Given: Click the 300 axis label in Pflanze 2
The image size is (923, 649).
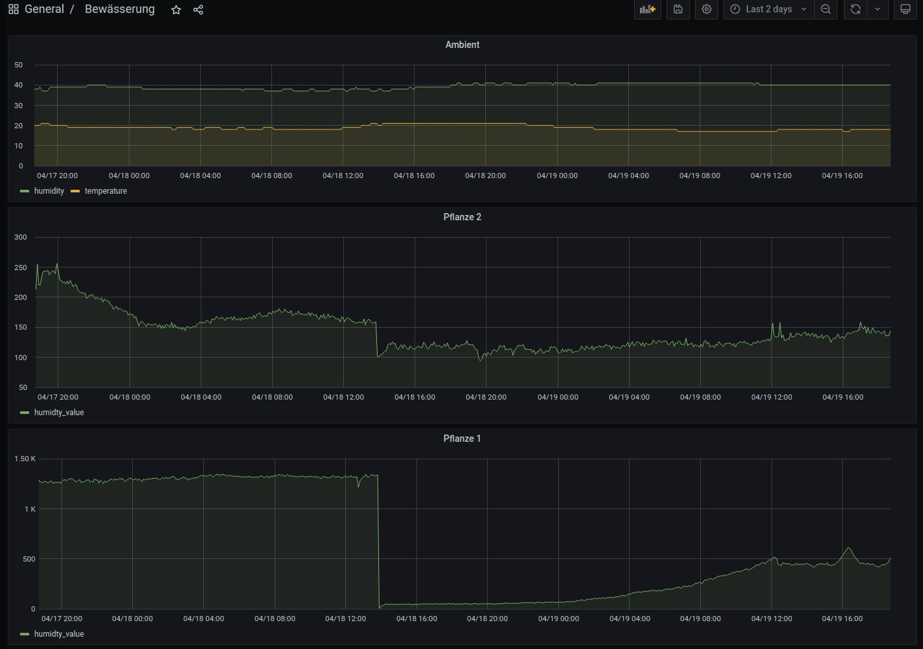Looking at the screenshot, I should 21,237.
